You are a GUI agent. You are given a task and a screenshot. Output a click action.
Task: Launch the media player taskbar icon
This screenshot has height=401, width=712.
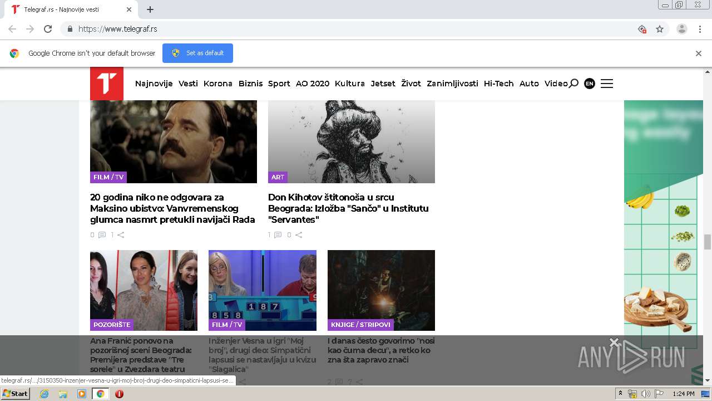point(82,394)
